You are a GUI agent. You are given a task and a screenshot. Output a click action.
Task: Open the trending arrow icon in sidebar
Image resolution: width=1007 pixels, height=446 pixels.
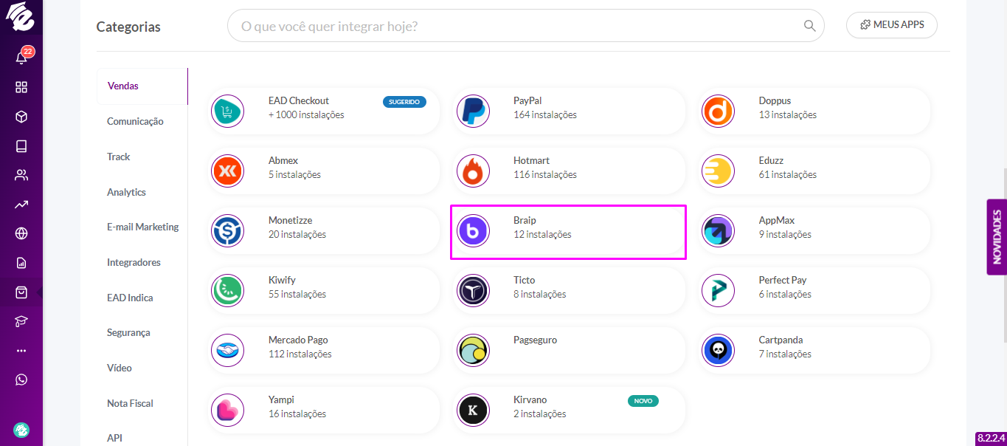pos(21,205)
